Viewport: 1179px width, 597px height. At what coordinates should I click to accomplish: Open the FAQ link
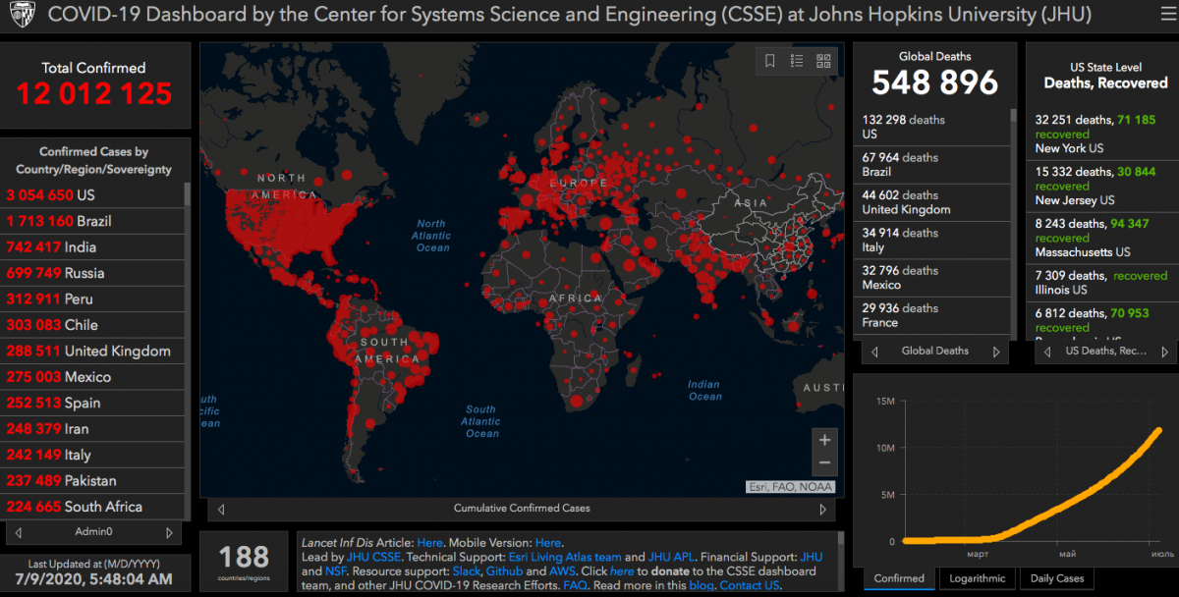pos(575,586)
